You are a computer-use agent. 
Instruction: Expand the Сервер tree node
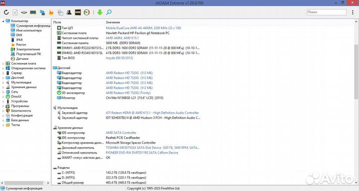click(3, 73)
